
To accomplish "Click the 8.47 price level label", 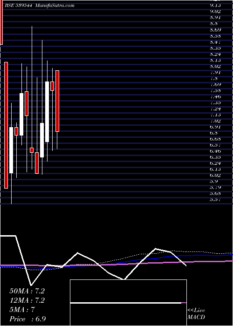I will (215, 42).
